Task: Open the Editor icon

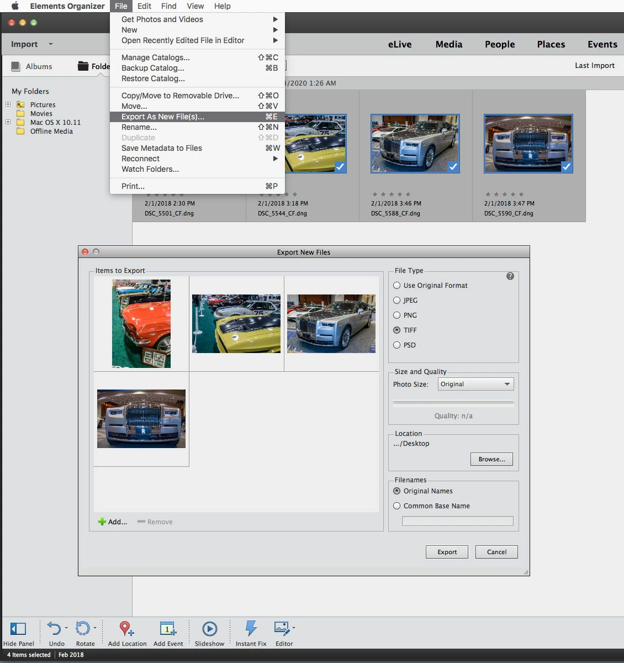Action: tap(282, 629)
